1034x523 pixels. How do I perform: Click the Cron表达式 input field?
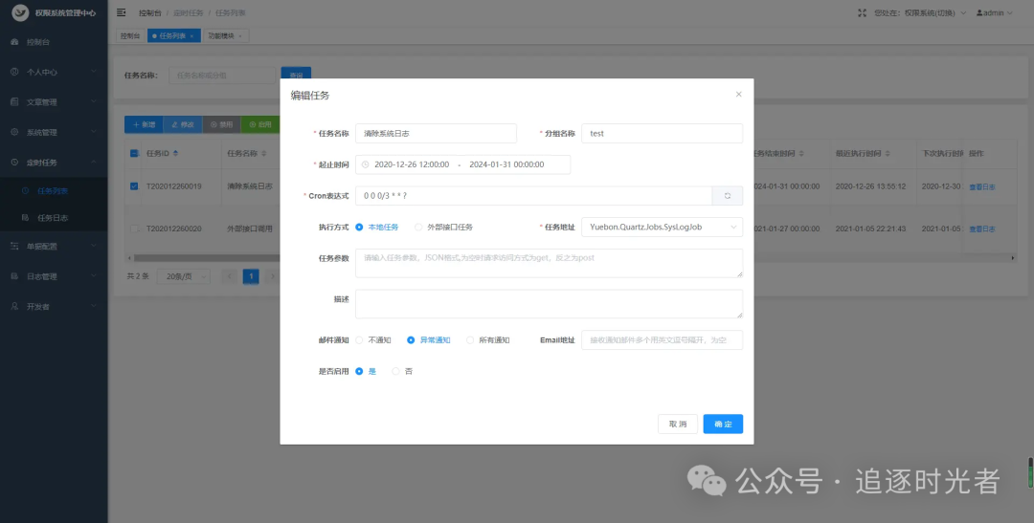click(x=533, y=196)
